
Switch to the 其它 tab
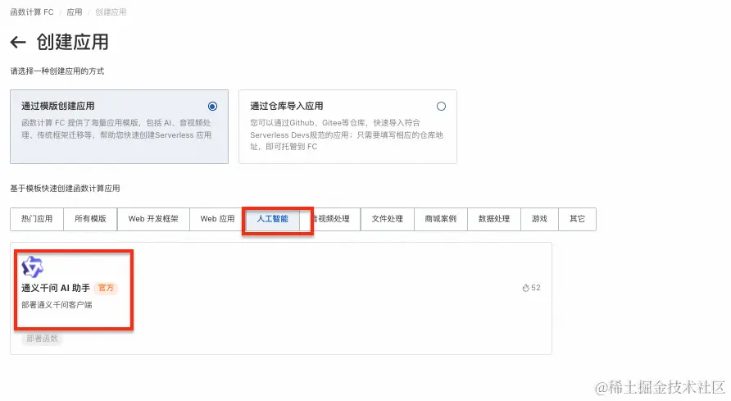coord(577,219)
